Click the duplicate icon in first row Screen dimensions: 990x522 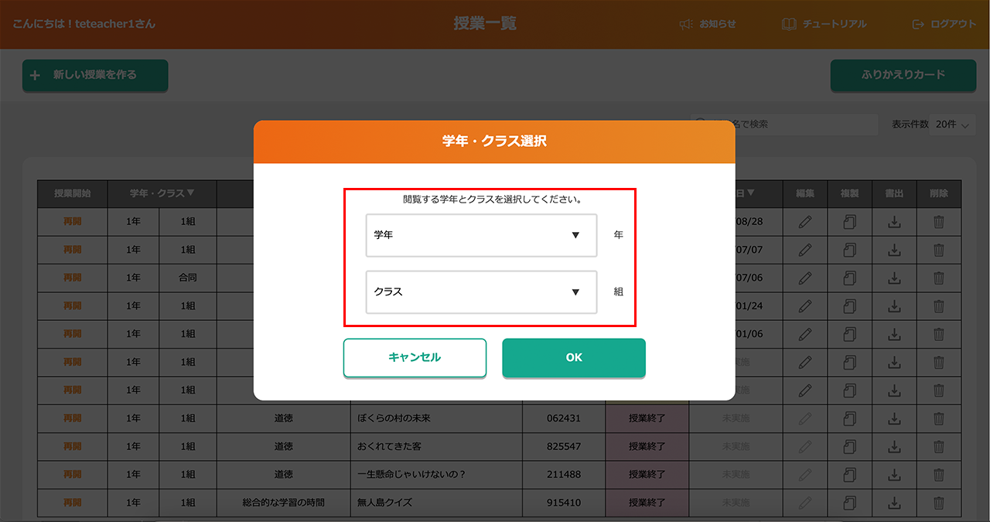850,222
